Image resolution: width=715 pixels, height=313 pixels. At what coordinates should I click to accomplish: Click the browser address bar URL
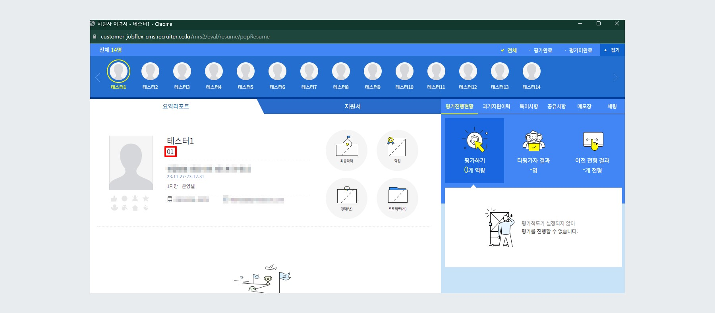pyautogui.click(x=185, y=36)
